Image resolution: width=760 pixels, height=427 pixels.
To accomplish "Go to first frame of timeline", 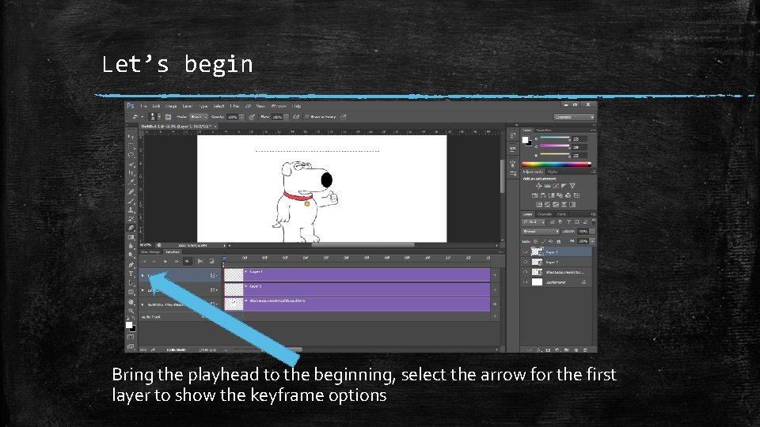I will click(143, 262).
